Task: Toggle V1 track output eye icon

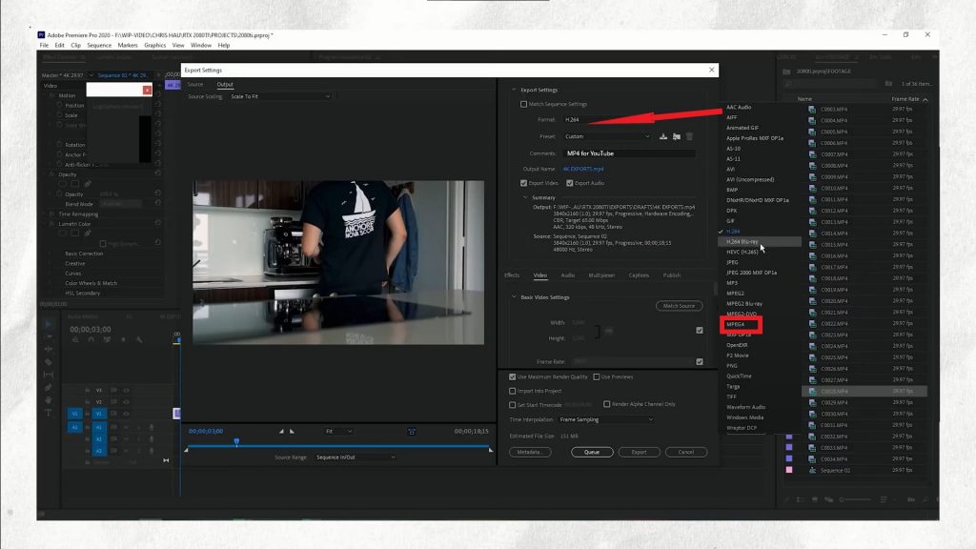Action: [x=127, y=414]
